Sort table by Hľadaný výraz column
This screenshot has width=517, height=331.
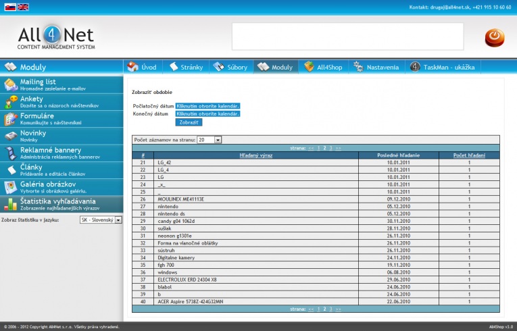point(256,155)
